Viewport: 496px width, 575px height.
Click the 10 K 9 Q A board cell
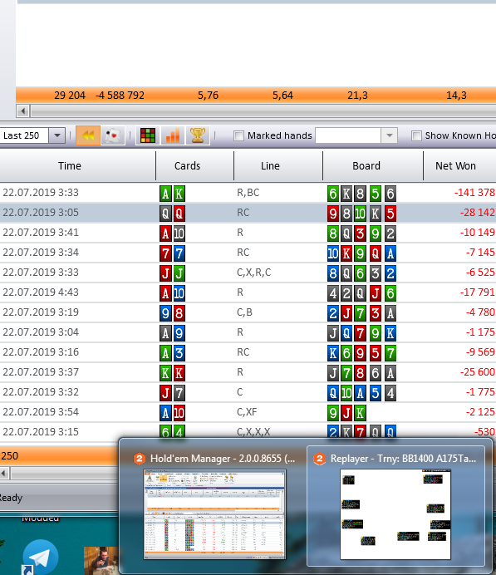362,253
